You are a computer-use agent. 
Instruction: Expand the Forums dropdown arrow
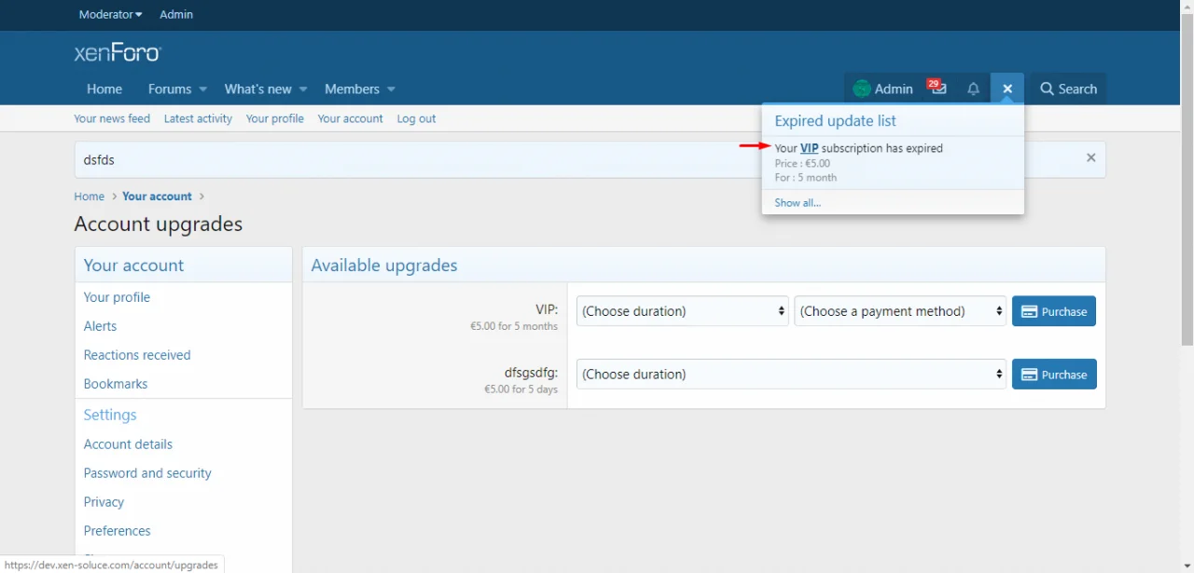point(202,89)
